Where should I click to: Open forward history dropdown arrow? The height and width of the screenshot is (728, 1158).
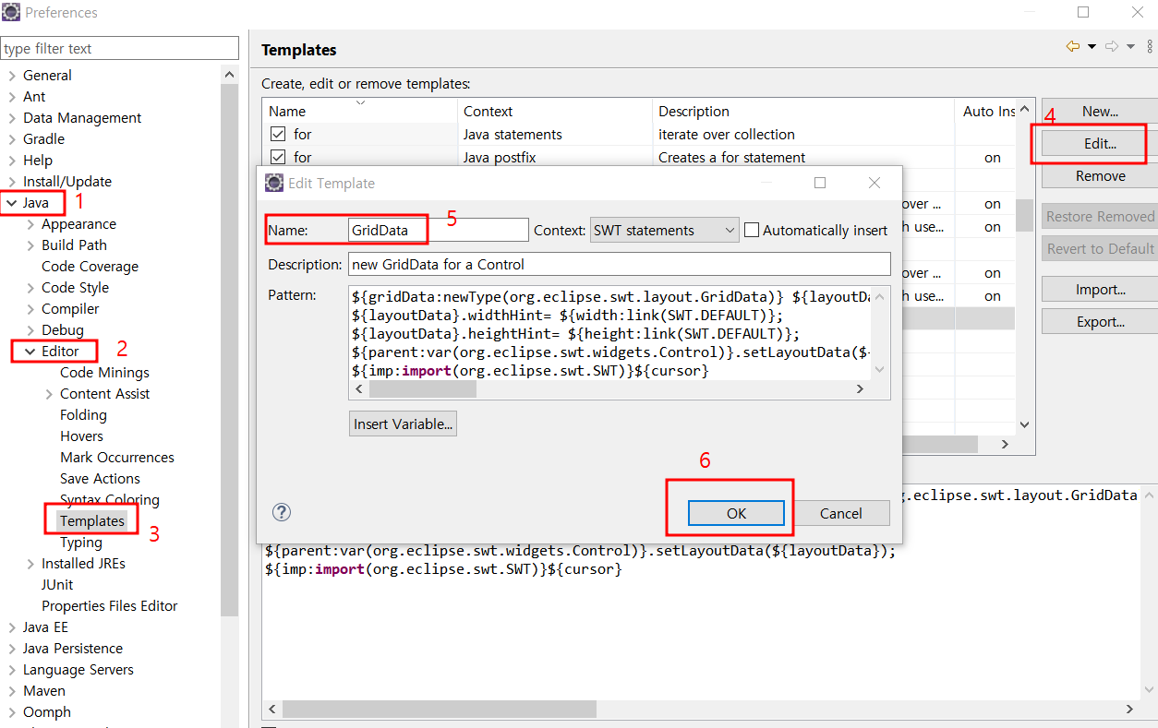click(1130, 46)
